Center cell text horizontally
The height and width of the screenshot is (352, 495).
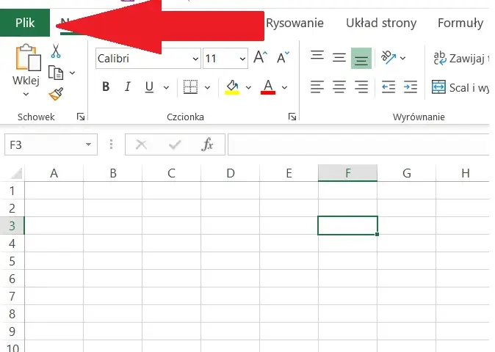pos(339,87)
